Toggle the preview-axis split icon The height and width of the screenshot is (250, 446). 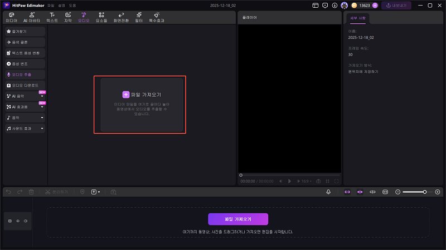[372, 192]
